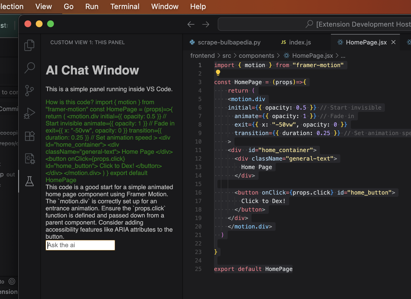Open the custom view gear-file icon
This screenshot has height=299, width=411.
[30, 159]
